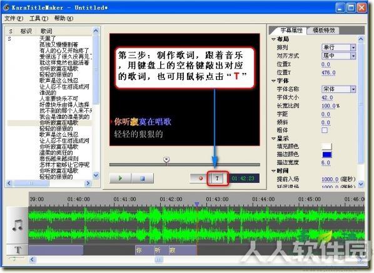Collapse the 布局 section
374x273 pixels.
(273, 39)
